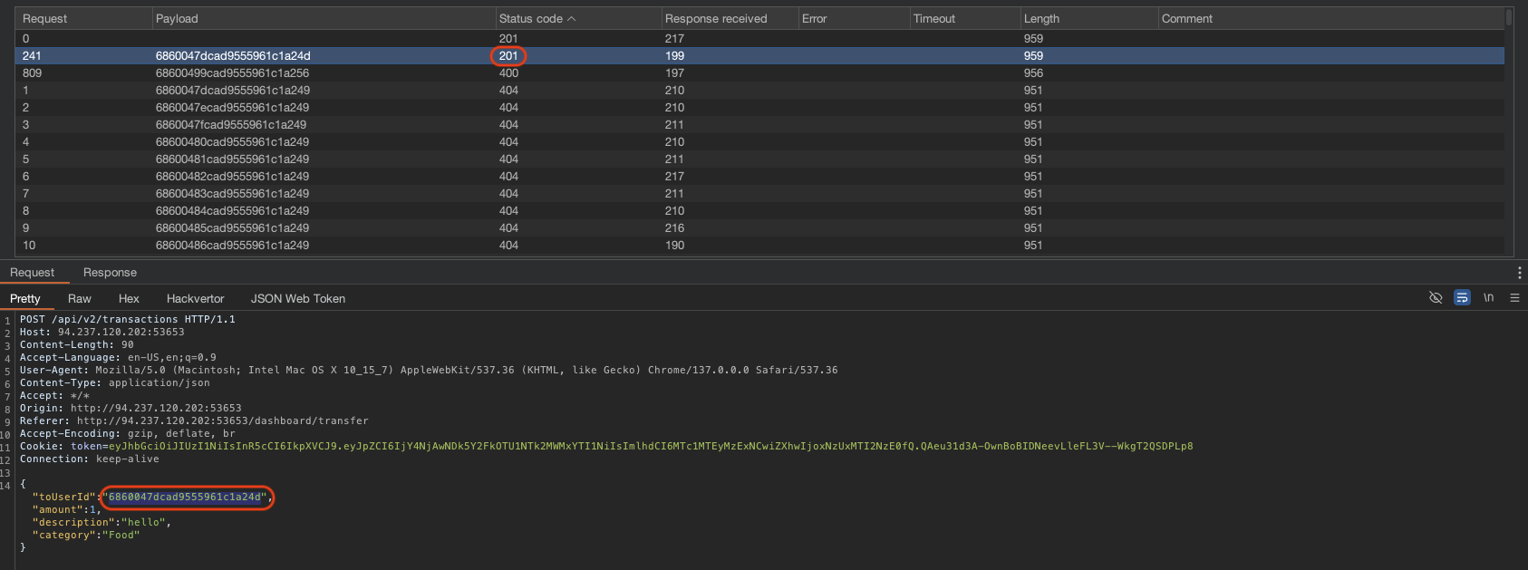
Task: Sort results by the Response received column
Action: coord(730,18)
